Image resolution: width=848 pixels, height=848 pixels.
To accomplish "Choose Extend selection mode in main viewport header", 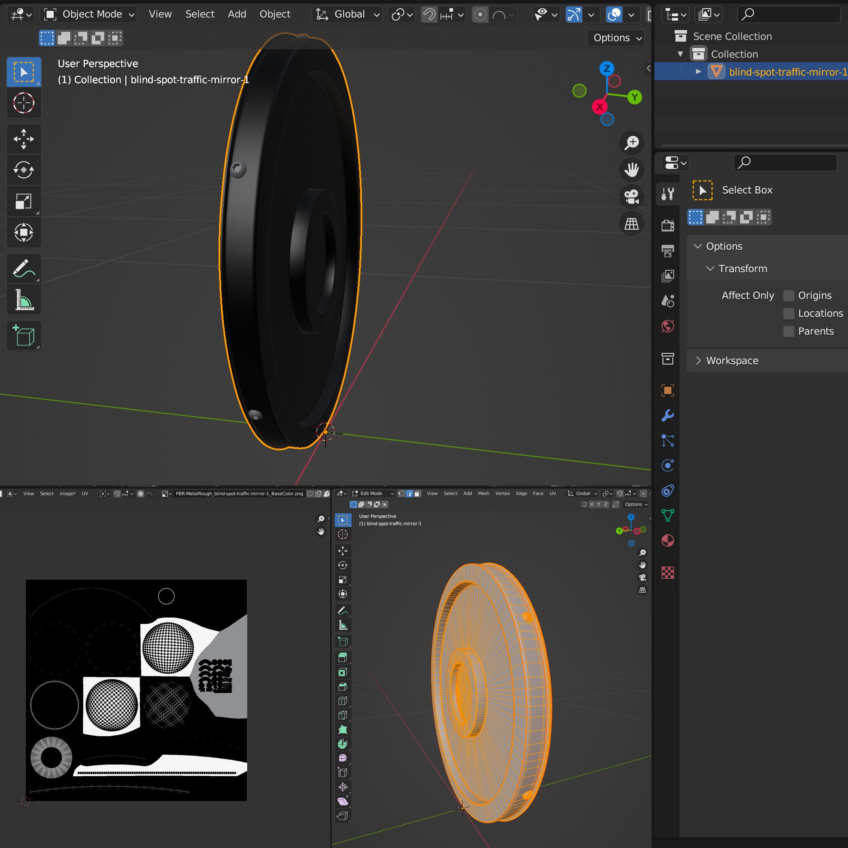I will click(x=64, y=38).
